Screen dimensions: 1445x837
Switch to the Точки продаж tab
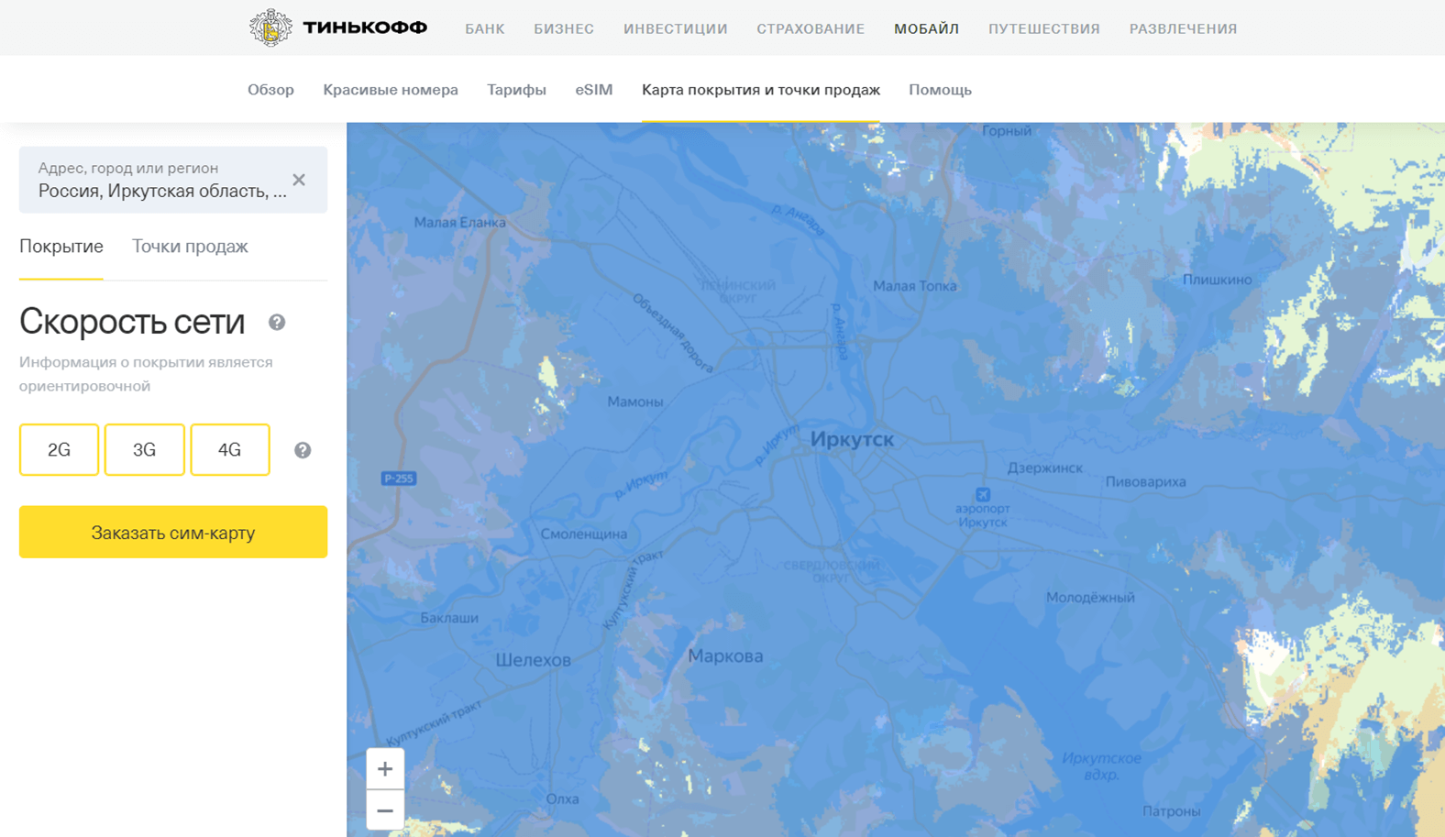[190, 247]
